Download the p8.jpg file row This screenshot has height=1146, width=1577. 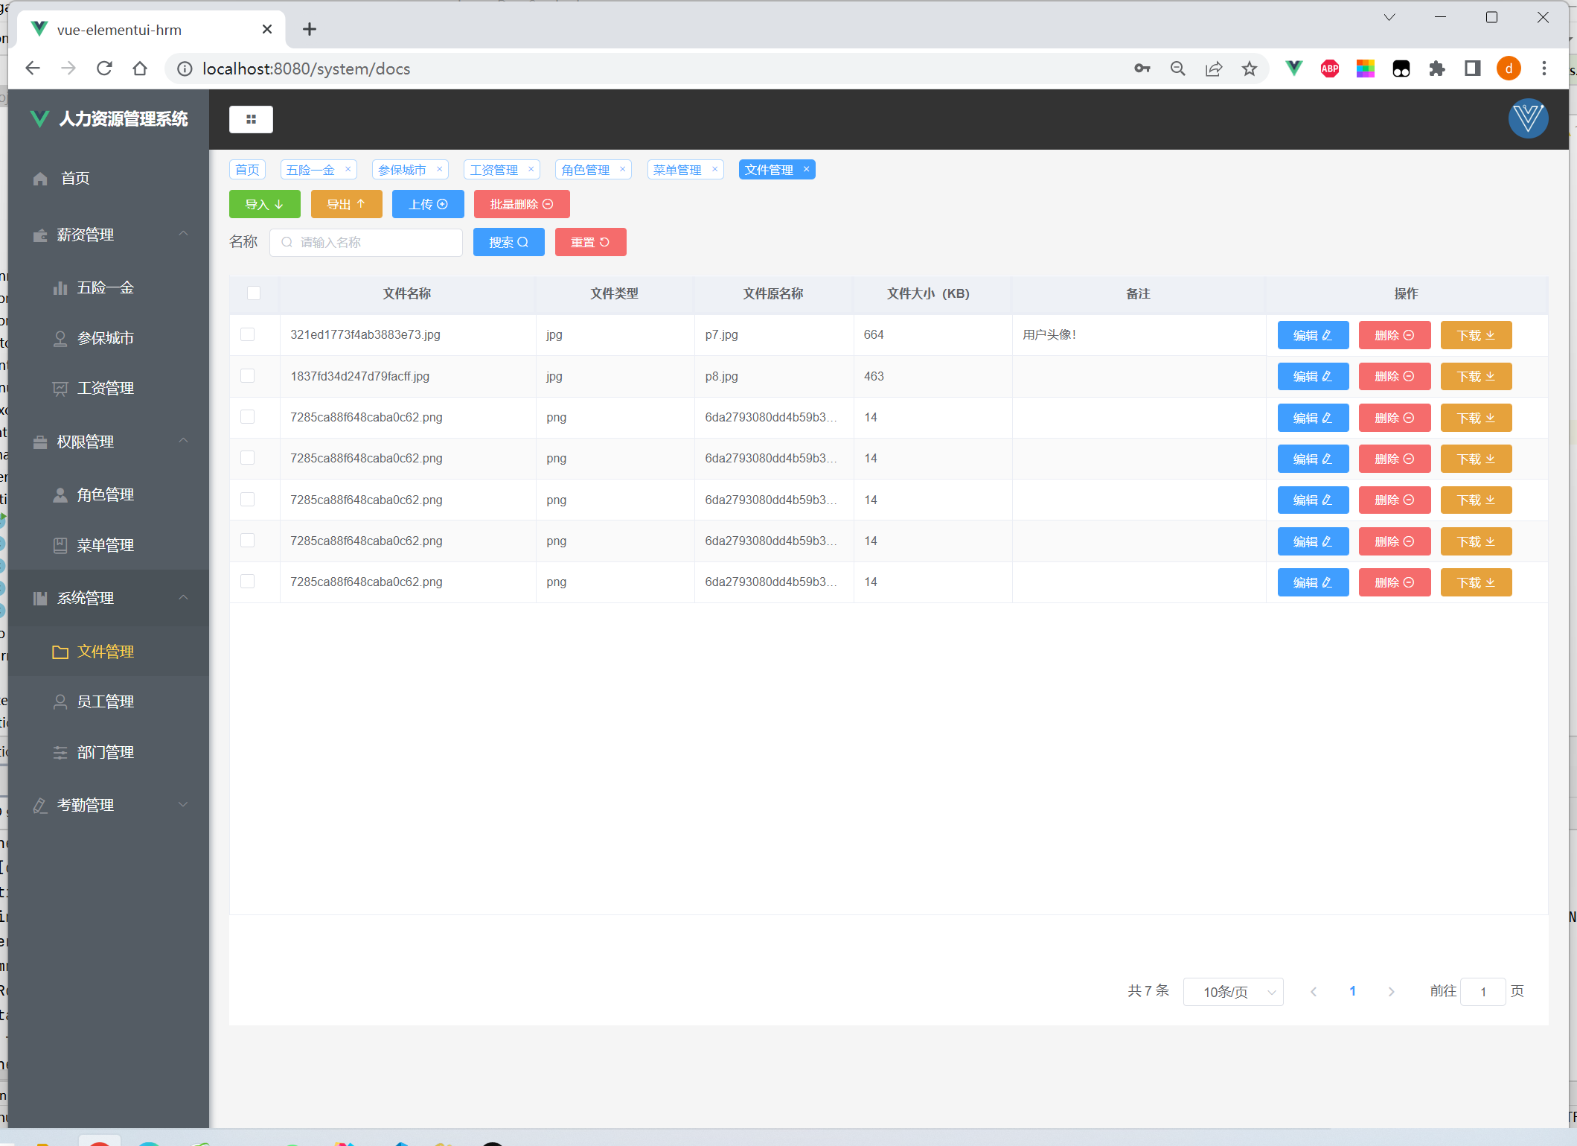pos(1475,377)
